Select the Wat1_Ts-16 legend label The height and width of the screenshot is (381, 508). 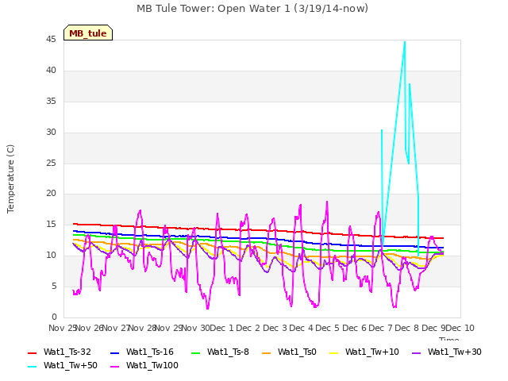pyautogui.click(x=150, y=352)
